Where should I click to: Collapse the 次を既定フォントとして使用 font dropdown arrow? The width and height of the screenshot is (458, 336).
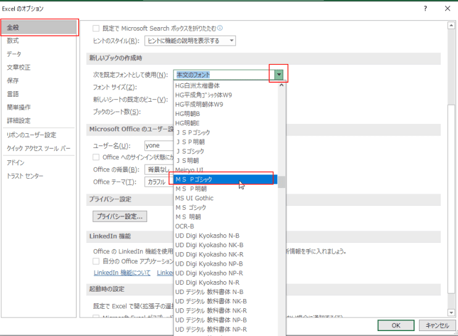pyautogui.click(x=279, y=75)
